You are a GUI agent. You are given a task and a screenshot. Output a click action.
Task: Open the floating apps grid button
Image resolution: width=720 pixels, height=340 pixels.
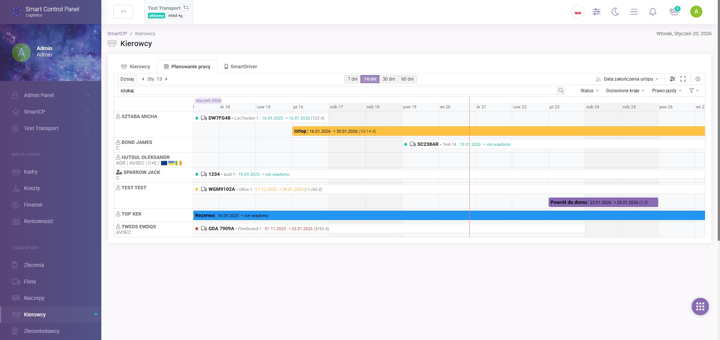tap(700, 307)
